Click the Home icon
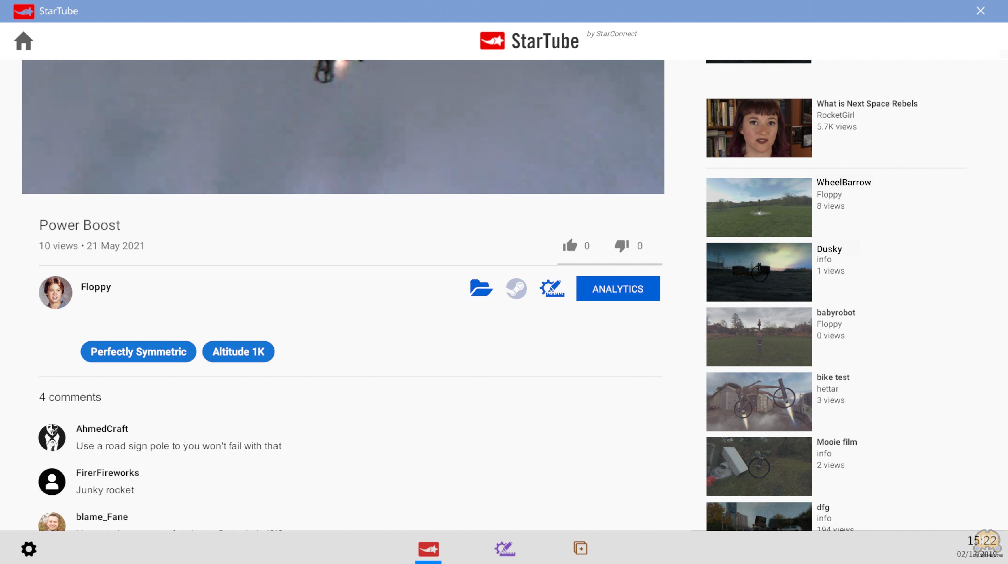1008x564 pixels. pos(24,41)
